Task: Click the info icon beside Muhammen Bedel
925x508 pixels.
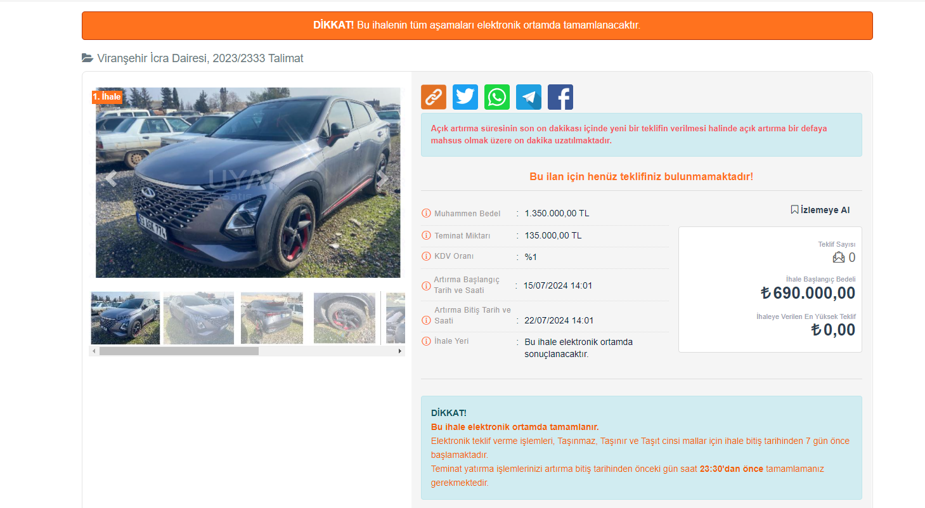Action: [426, 214]
